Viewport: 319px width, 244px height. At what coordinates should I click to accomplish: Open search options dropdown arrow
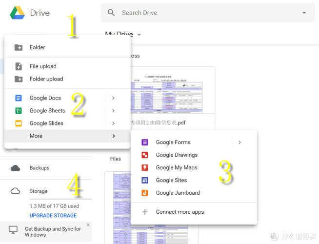point(304,13)
